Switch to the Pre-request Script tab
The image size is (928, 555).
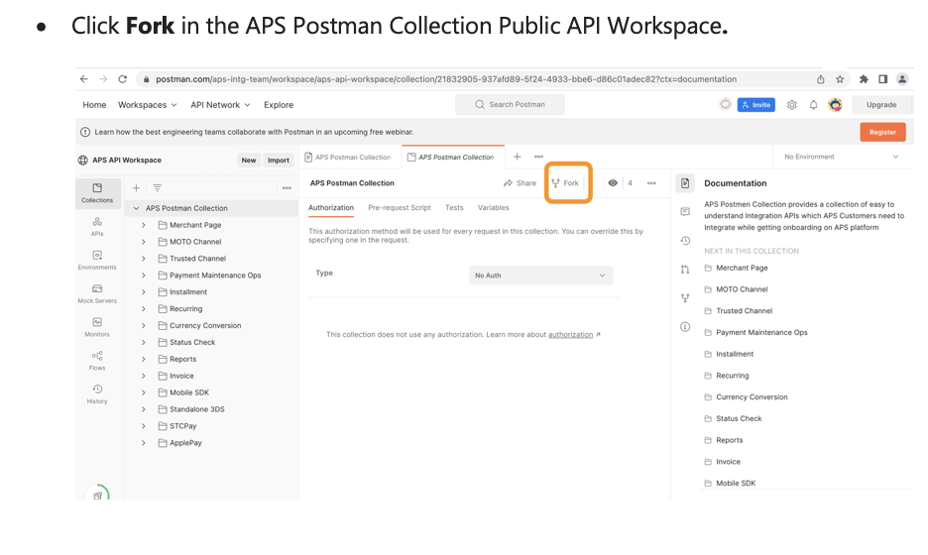click(x=400, y=208)
